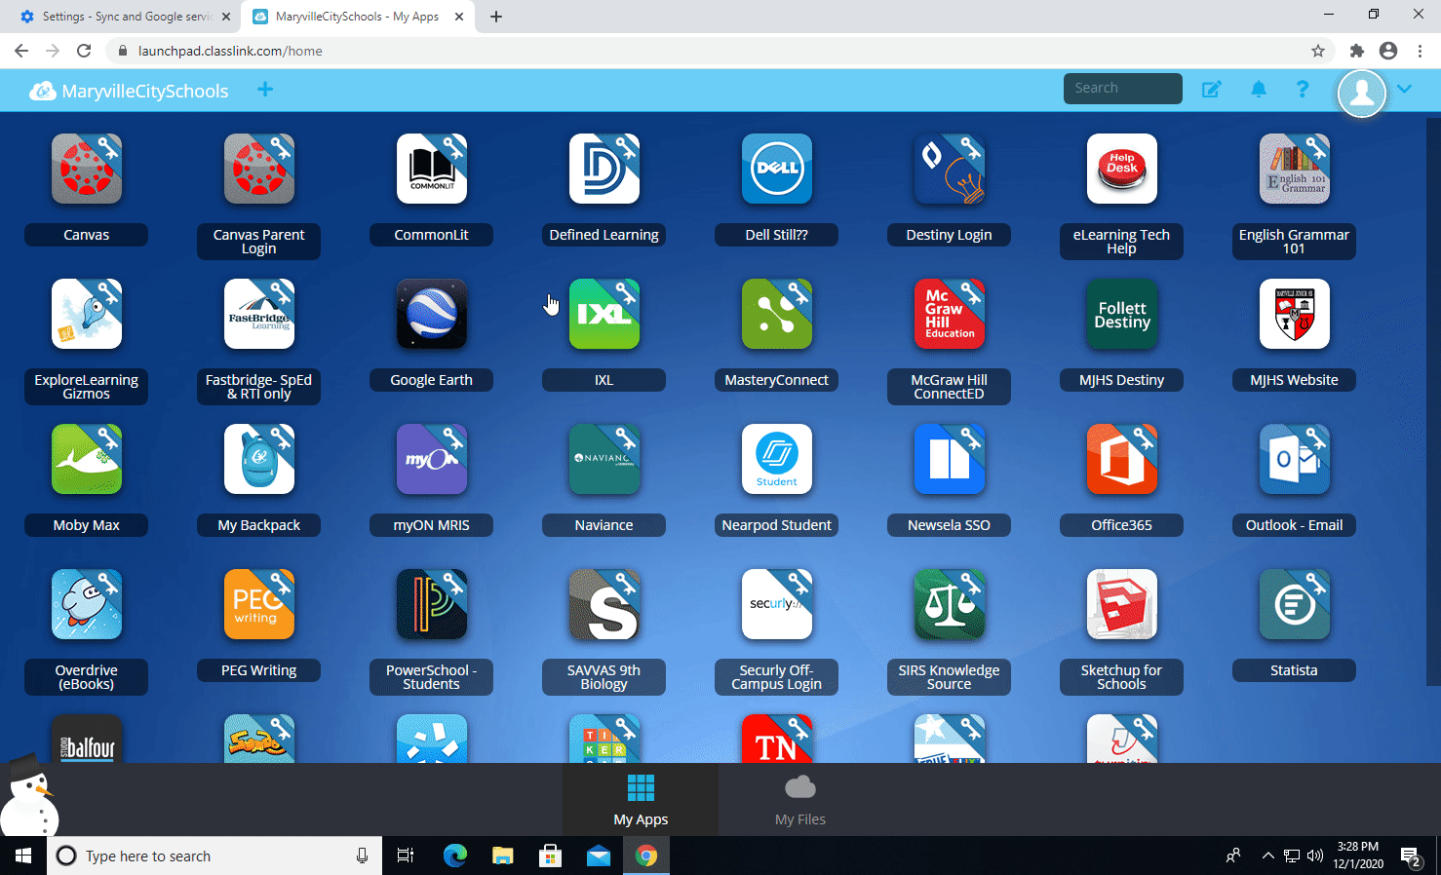Open the CommonLit app icon
Screen dimensions: 1441x875
(x=432, y=169)
